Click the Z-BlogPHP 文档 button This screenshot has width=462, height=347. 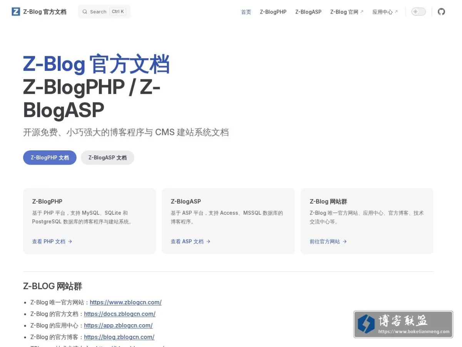tap(50, 158)
